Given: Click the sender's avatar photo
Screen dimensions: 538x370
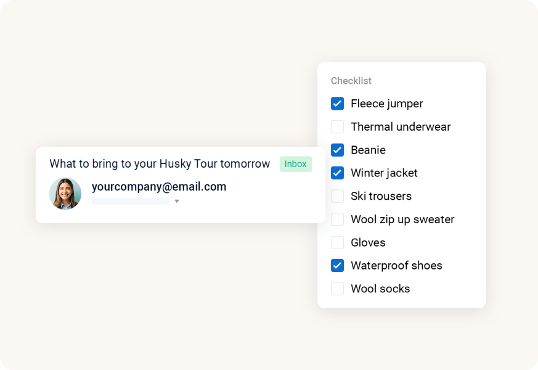Looking at the screenshot, I should coord(65,194).
